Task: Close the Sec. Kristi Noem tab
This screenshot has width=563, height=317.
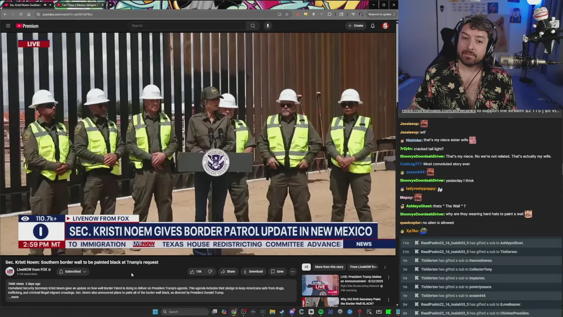Action: 50,5
